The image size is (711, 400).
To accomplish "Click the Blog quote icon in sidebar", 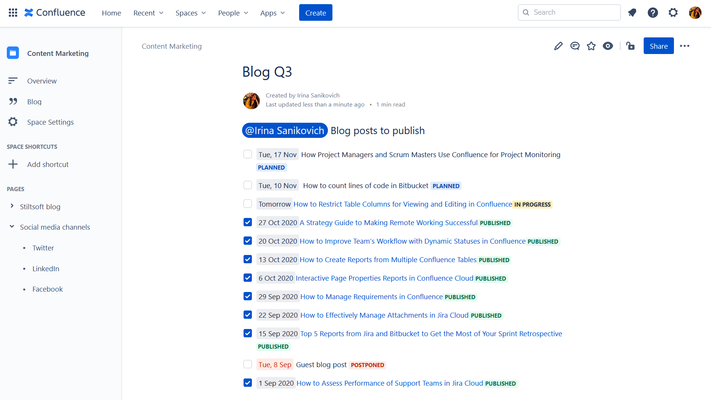I will pos(13,101).
